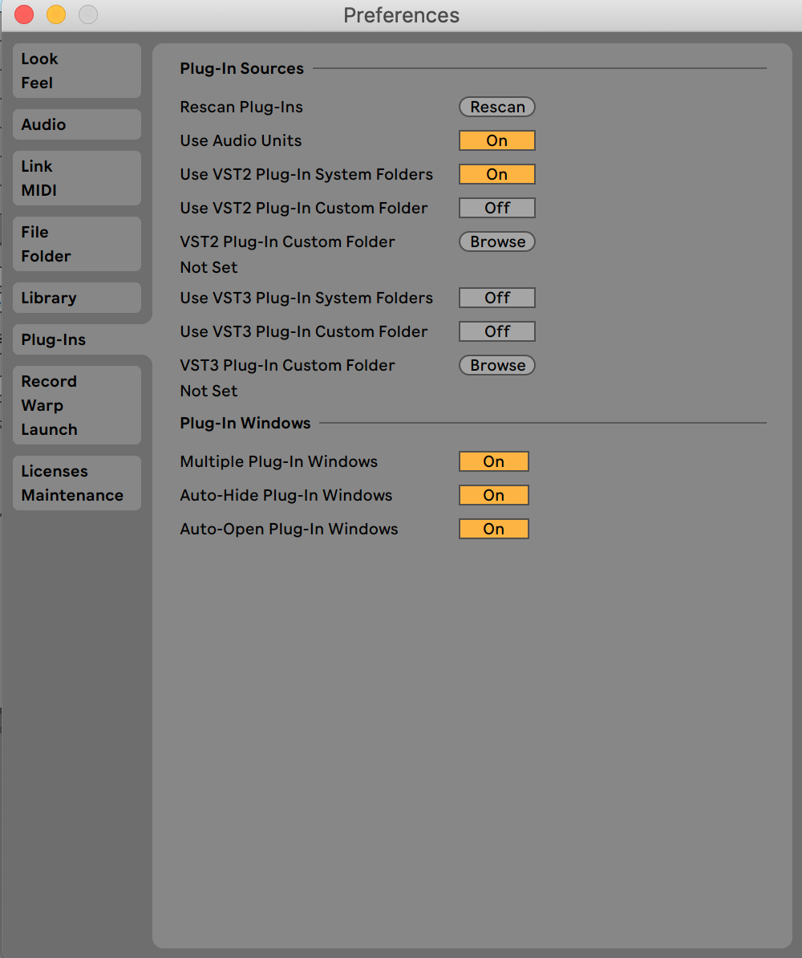802x958 pixels.
Task: Minimize the Preferences window
Action: click(56, 14)
